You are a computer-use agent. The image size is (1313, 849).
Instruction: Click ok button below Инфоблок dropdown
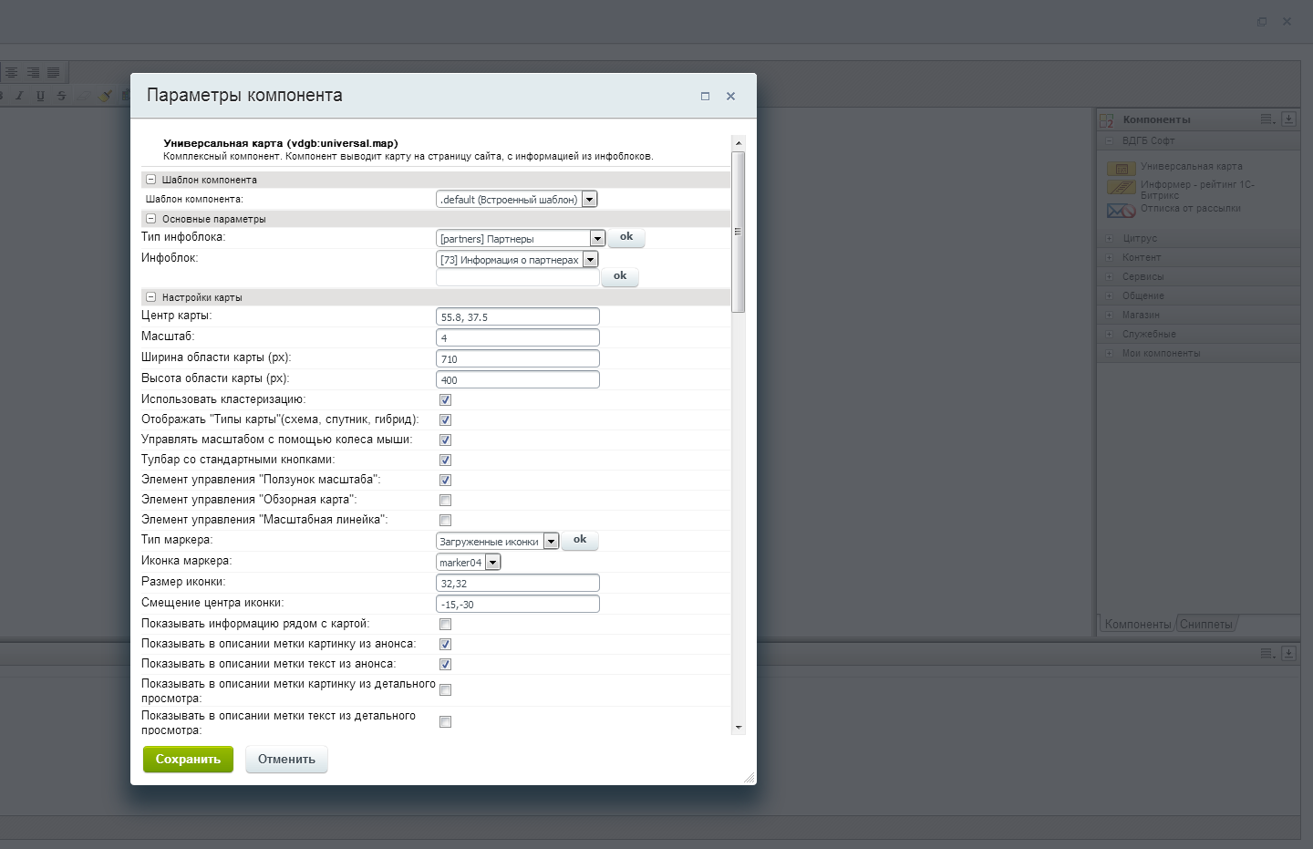coord(620,276)
